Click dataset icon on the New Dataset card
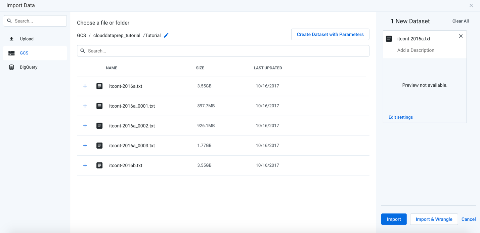The width and height of the screenshot is (480, 233). tap(389, 38)
